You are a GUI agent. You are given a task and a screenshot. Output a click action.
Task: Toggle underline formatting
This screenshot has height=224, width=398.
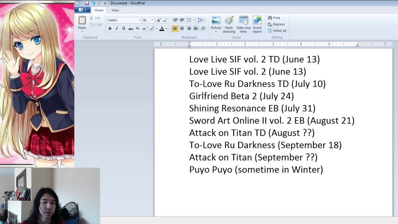pos(123,29)
